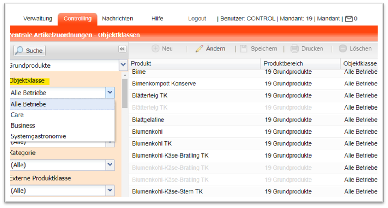
Task: Collapse the left filter panel
Action: point(122,49)
